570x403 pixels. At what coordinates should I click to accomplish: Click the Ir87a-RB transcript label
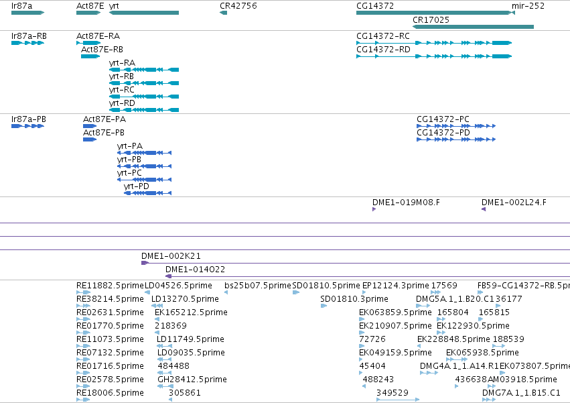point(29,36)
